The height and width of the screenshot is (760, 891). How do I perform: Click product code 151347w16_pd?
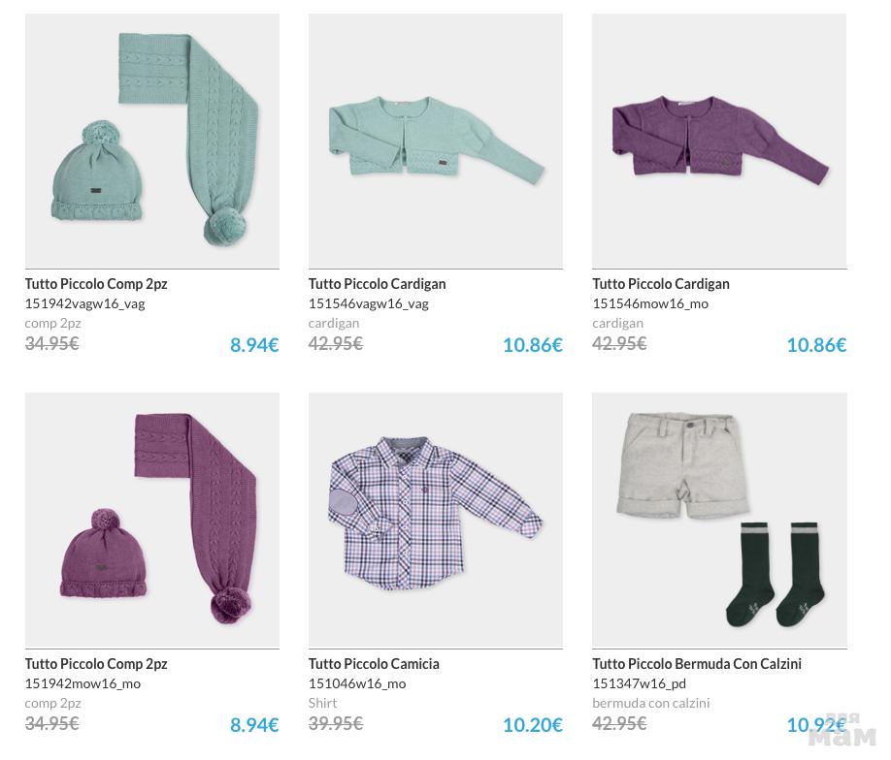point(639,683)
